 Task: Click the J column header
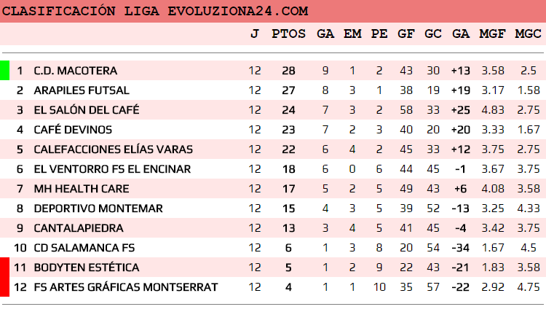point(254,34)
